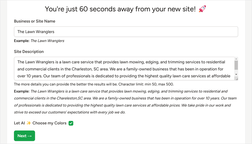The image size is (252, 144).
Task: Click the Let AI text
Action: coord(19,123)
